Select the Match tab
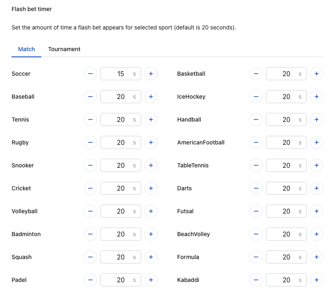 coord(26,49)
